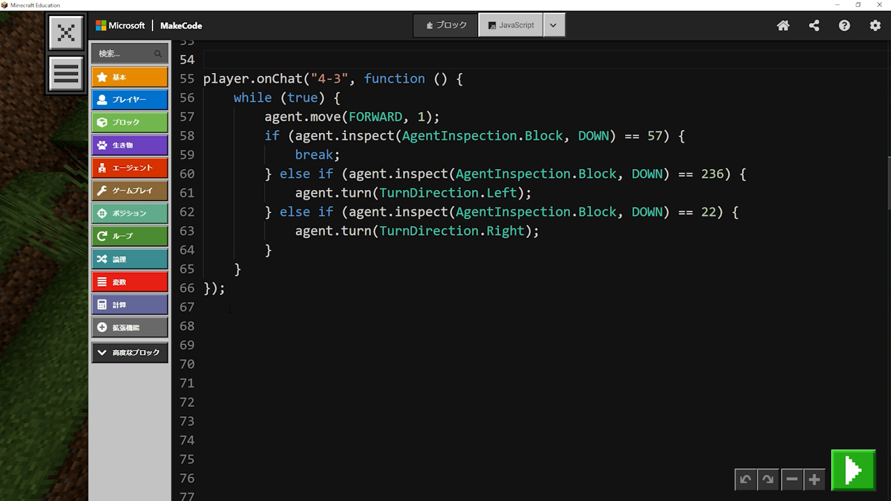Open the Help question mark icon
891x501 pixels.
844,26
